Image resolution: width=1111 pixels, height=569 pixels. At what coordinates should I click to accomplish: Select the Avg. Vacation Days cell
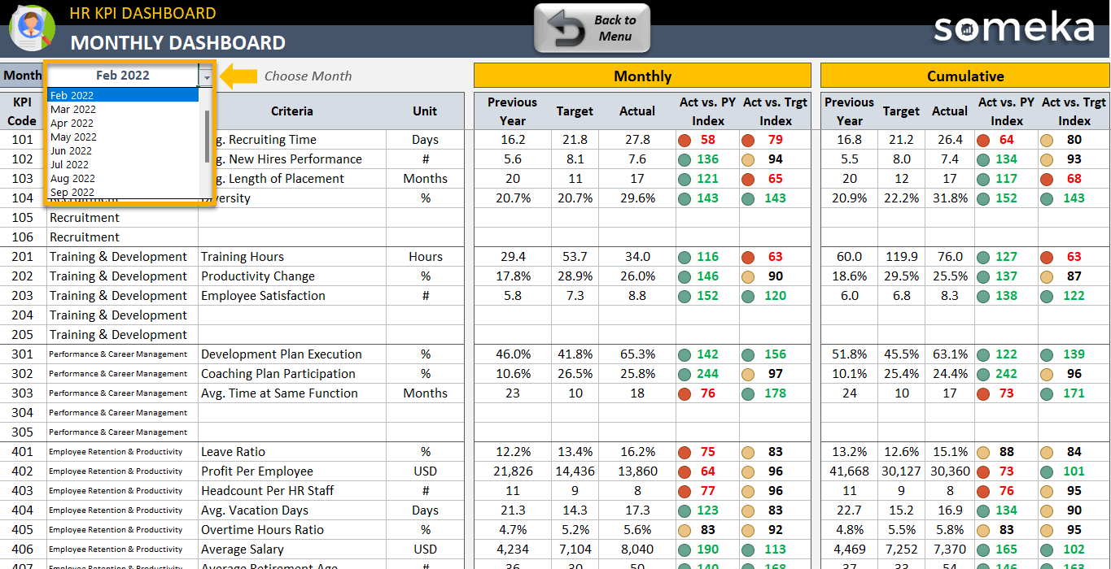[292, 510]
